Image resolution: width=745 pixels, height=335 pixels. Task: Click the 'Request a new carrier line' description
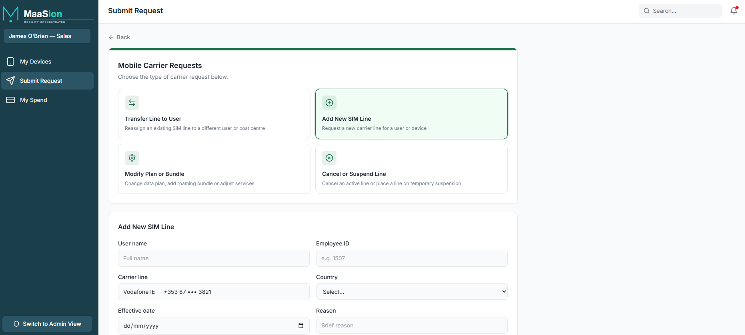[374, 128]
